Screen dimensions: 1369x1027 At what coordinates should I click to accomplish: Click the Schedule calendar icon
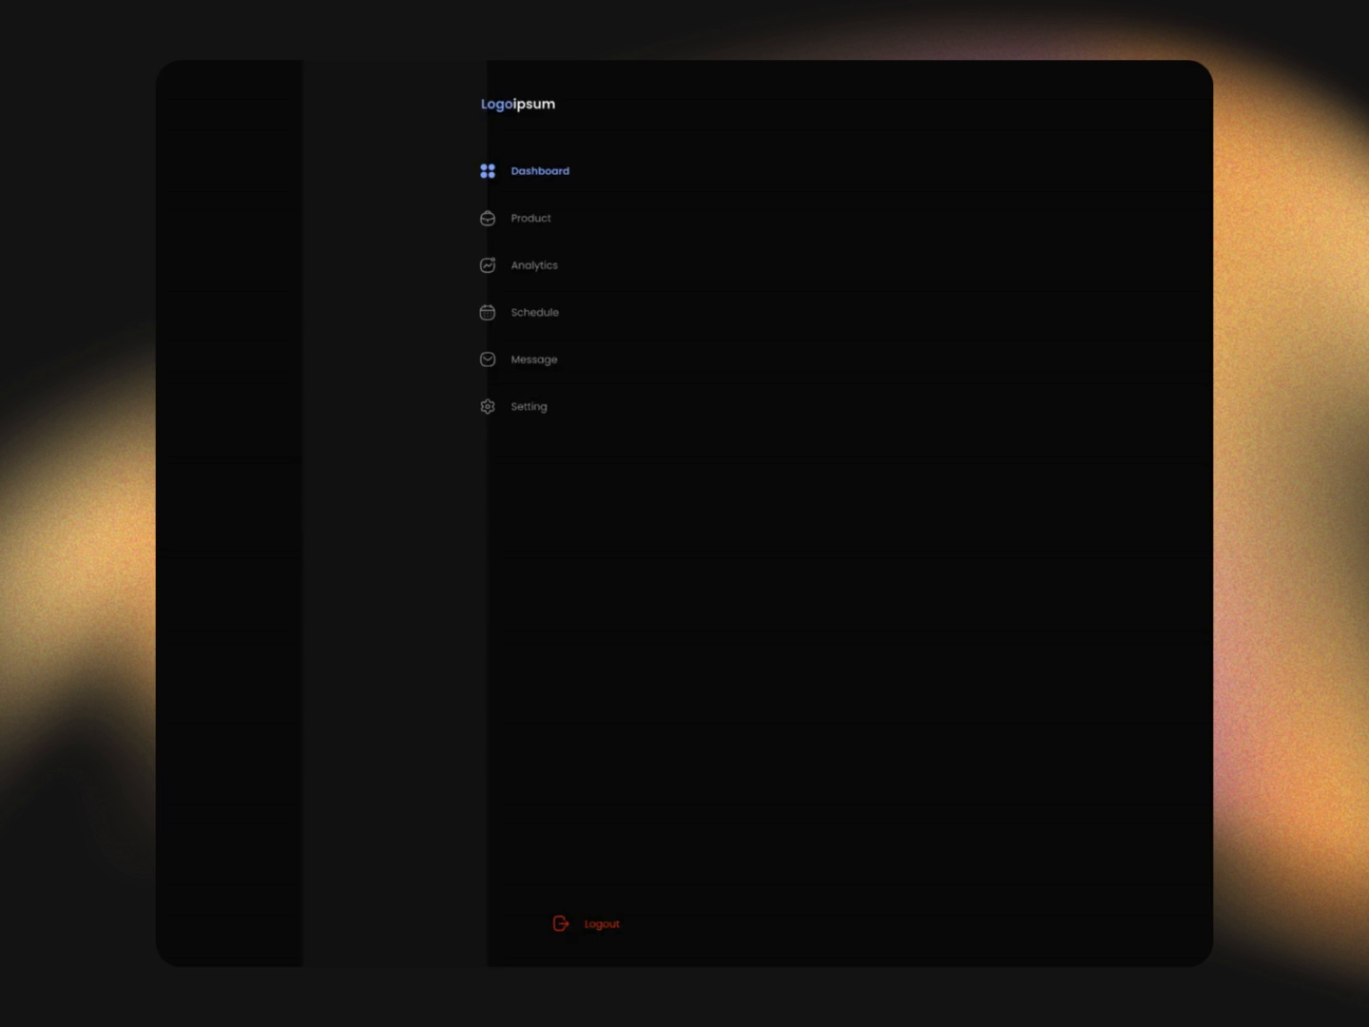[x=488, y=312]
